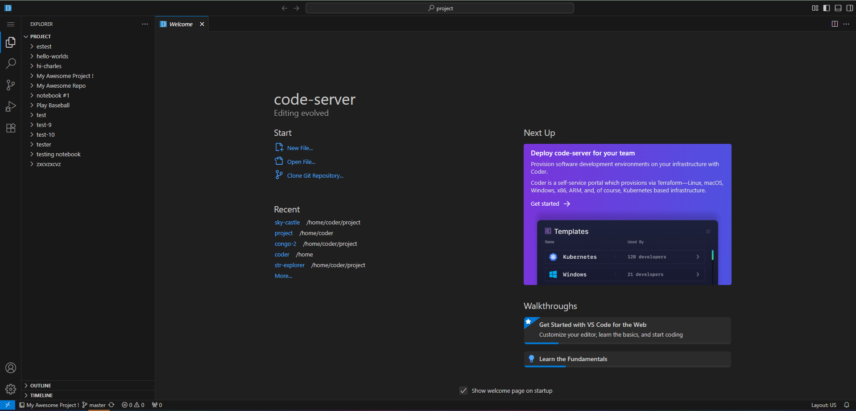856x411 pixels.
Task: Select the notebook #1 folder
Action: 88,95
